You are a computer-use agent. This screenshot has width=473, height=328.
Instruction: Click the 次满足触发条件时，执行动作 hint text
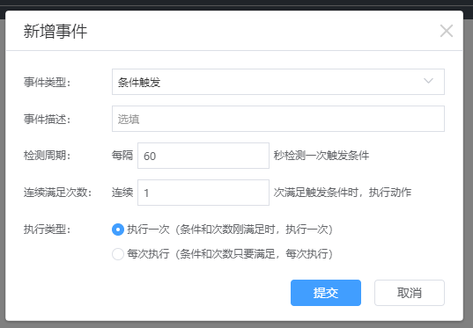(x=343, y=193)
